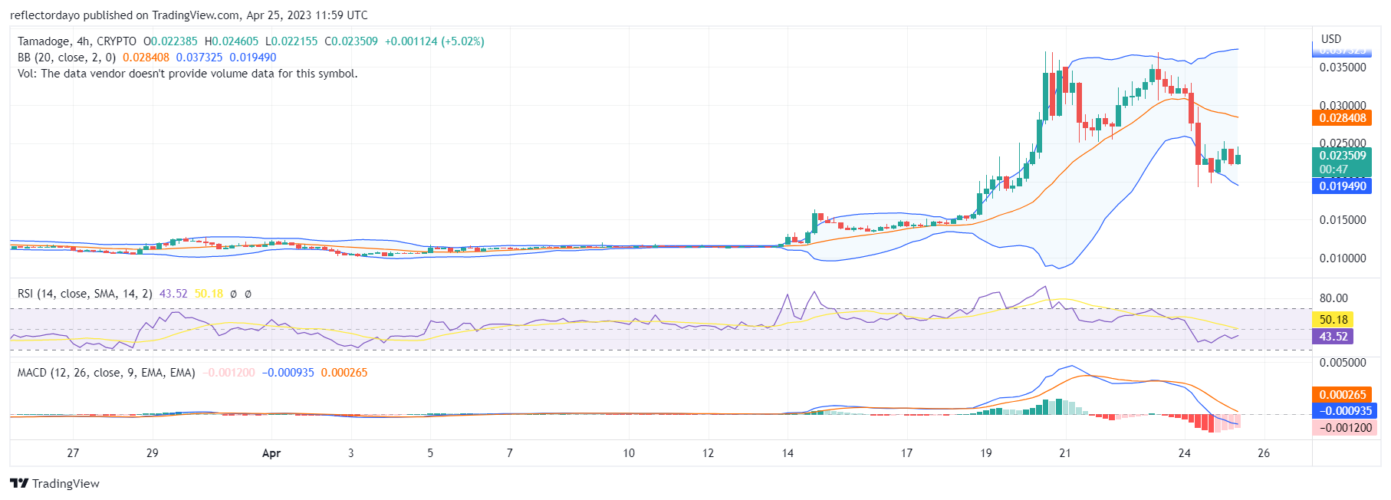Click the 27 date label on the time axis
Image resolution: width=1391 pixels, height=500 pixels.
click(x=73, y=453)
